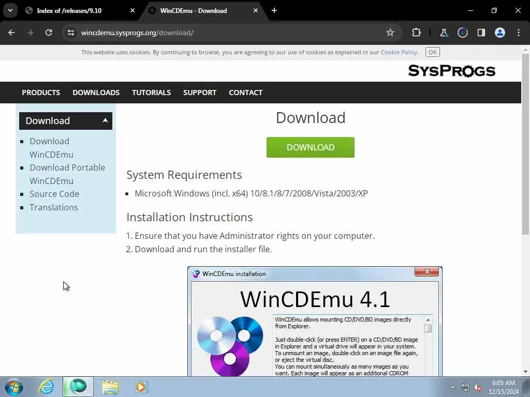The height and width of the screenshot is (397, 530).
Task: Open the TUTORIALS menu
Action: (x=152, y=93)
